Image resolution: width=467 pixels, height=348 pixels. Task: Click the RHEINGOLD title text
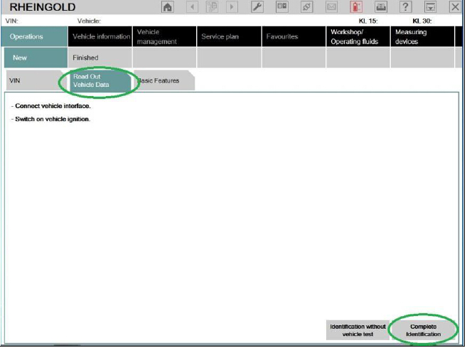[42, 7]
